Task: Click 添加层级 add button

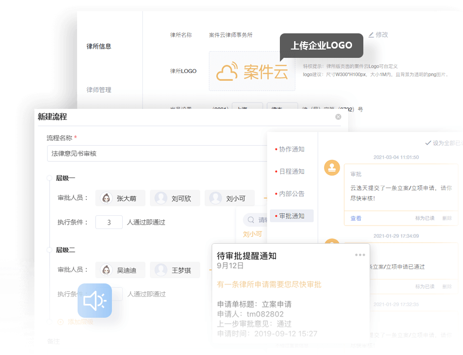Action: tap(75, 322)
